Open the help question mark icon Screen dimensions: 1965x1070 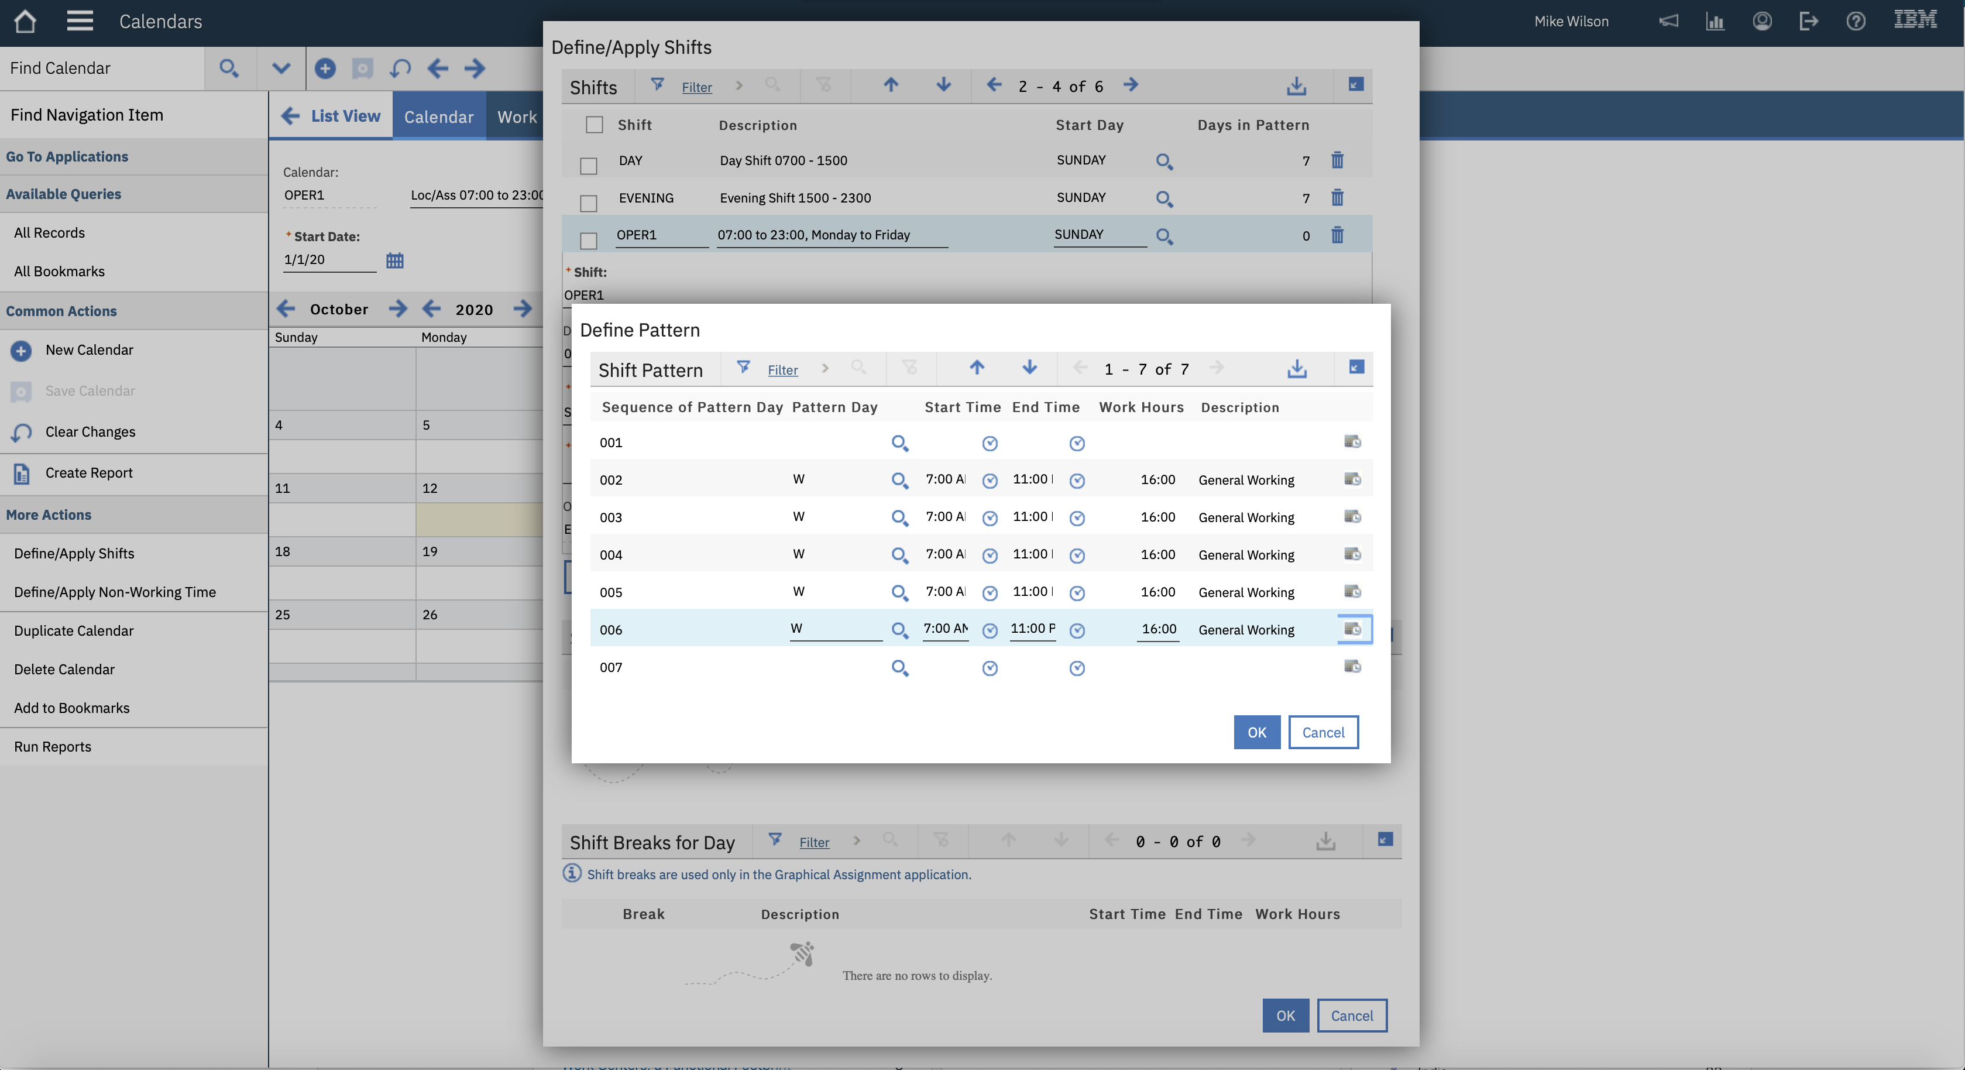click(x=1856, y=20)
